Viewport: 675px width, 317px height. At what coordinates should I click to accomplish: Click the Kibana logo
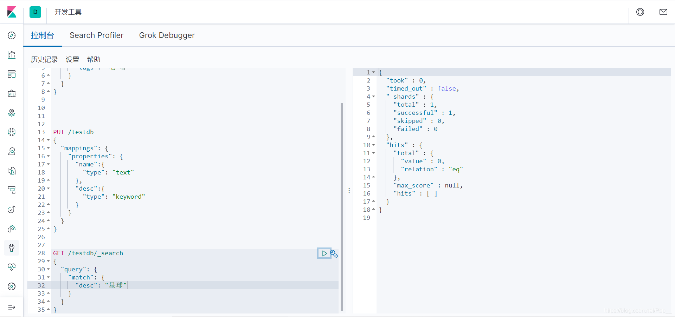[x=12, y=12]
